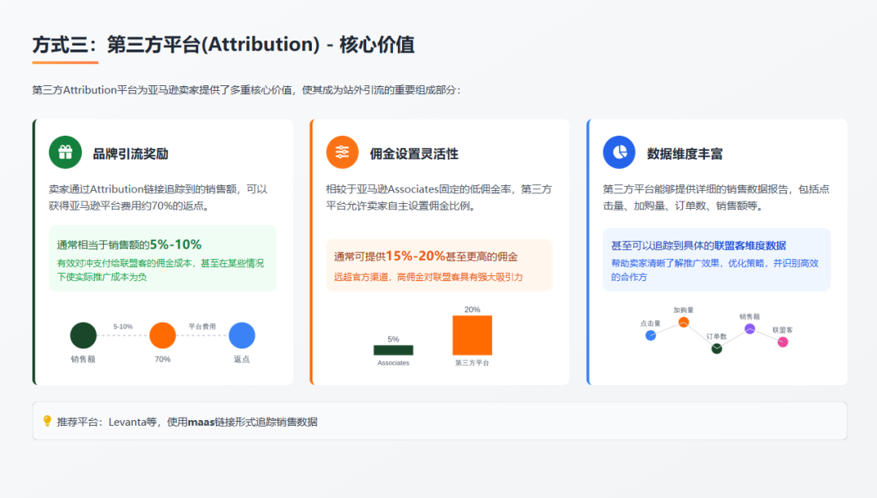The width and height of the screenshot is (877, 498).
Task: Click the blue note 帮助卖家清晰了解推广效果
Action: click(715, 270)
